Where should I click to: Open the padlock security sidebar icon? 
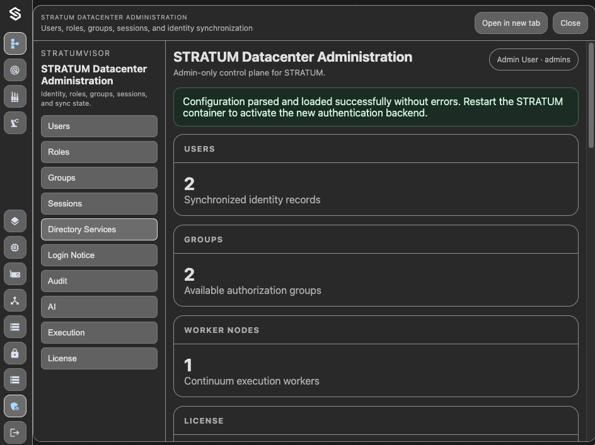(15, 353)
